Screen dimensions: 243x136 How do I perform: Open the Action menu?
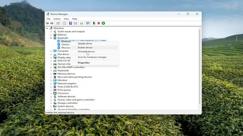(57, 19)
